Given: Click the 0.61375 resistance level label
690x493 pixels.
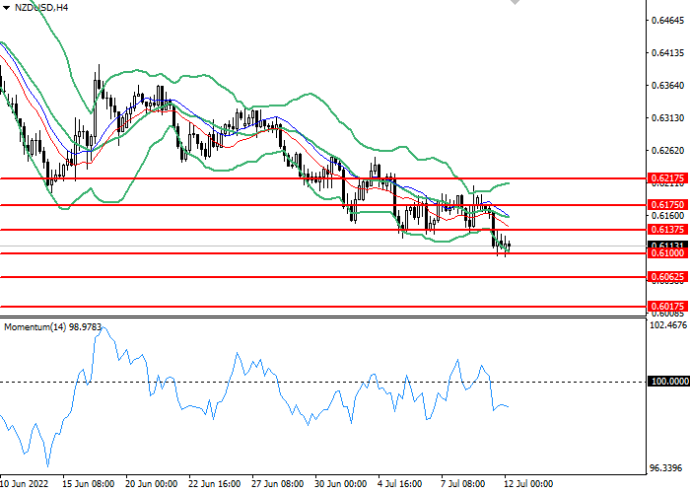Looking at the screenshot, I should [x=667, y=229].
